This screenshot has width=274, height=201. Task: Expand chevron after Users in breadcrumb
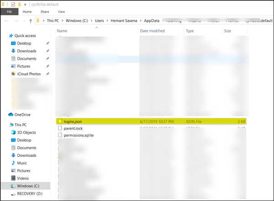(107, 21)
